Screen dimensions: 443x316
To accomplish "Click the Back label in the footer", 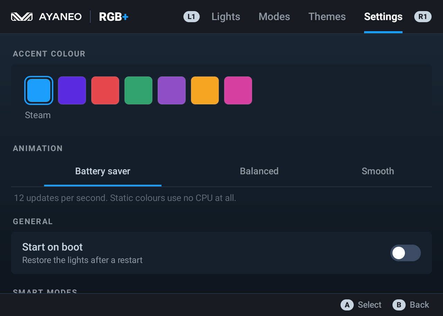I will pos(419,305).
